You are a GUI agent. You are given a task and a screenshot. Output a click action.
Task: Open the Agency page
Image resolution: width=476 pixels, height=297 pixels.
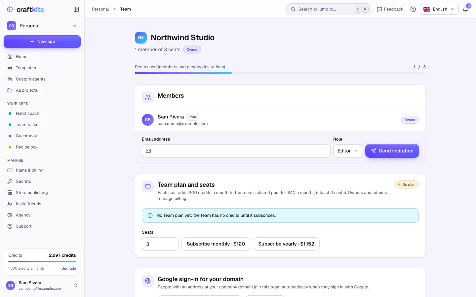click(x=42, y=215)
